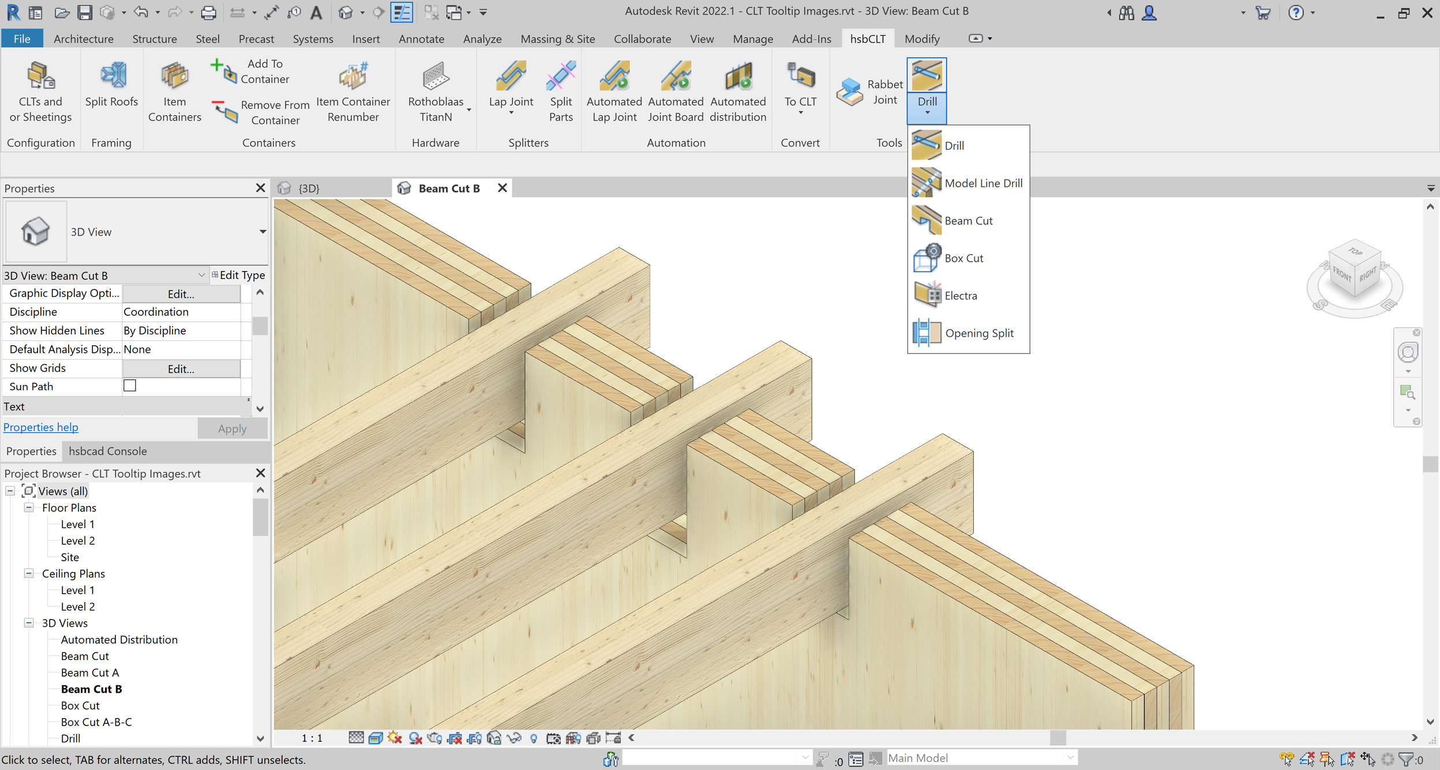Open the 3D View type selector dropdown
This screenshot has height=770, width=1440.
(262, 232)
